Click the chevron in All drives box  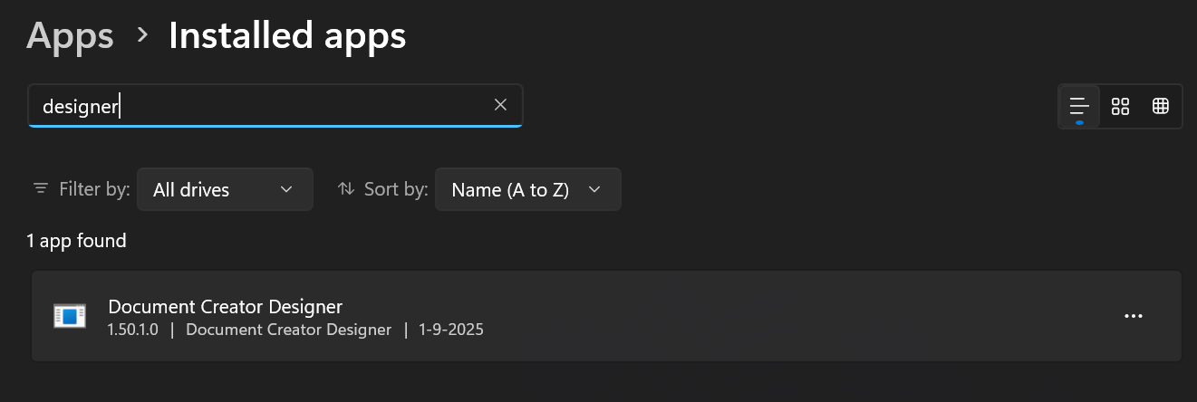pos(286,189)
